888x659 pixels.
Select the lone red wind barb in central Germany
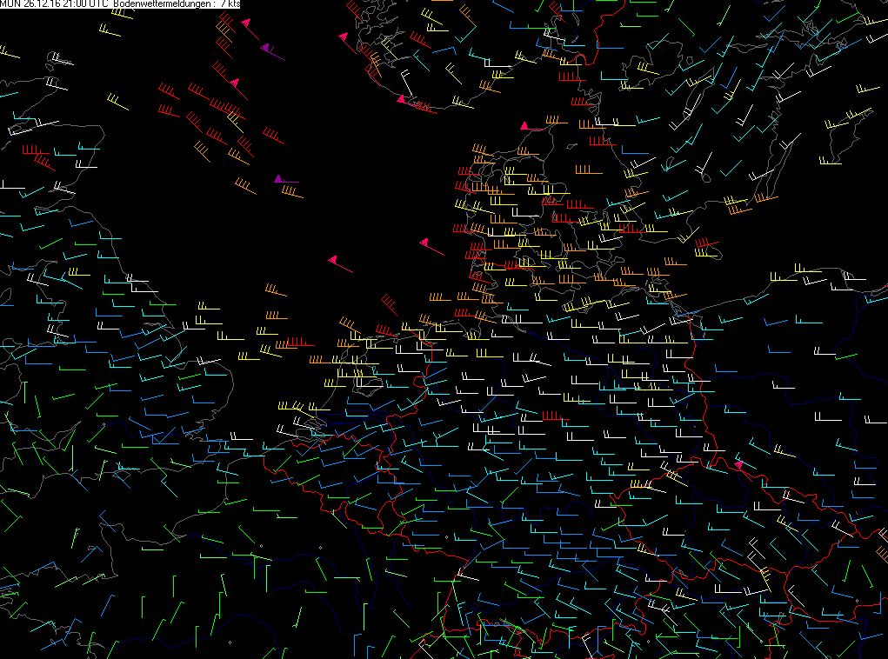(x=555, y=416)
